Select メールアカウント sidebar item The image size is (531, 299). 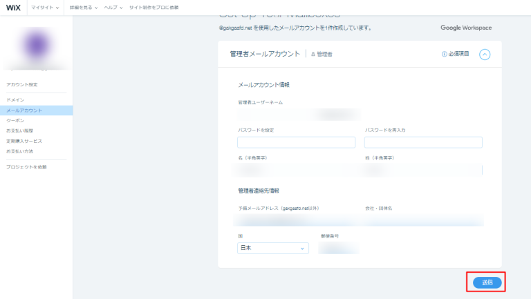24,110
